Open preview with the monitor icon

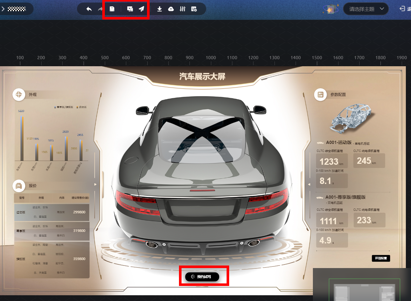130,9
